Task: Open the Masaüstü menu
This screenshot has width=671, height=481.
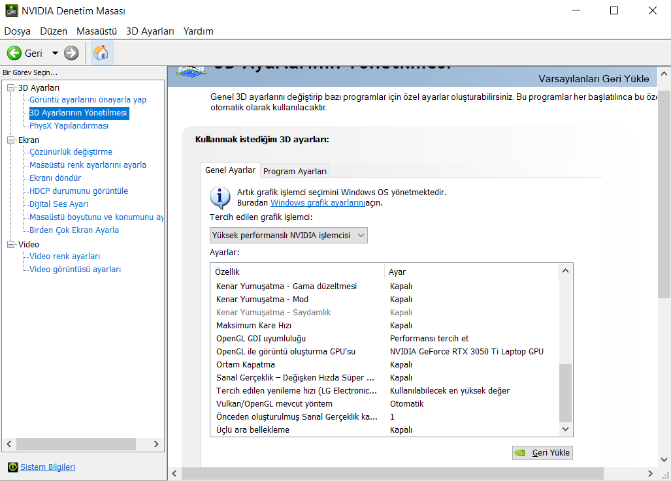Action: click(97, 31)
